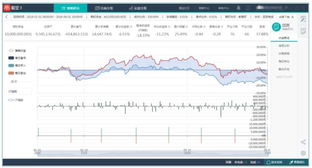Image resolution: width=312 pixels, height=168 pixels.
Task: Select the second side tab (分析)
Action: click(284, 46)
